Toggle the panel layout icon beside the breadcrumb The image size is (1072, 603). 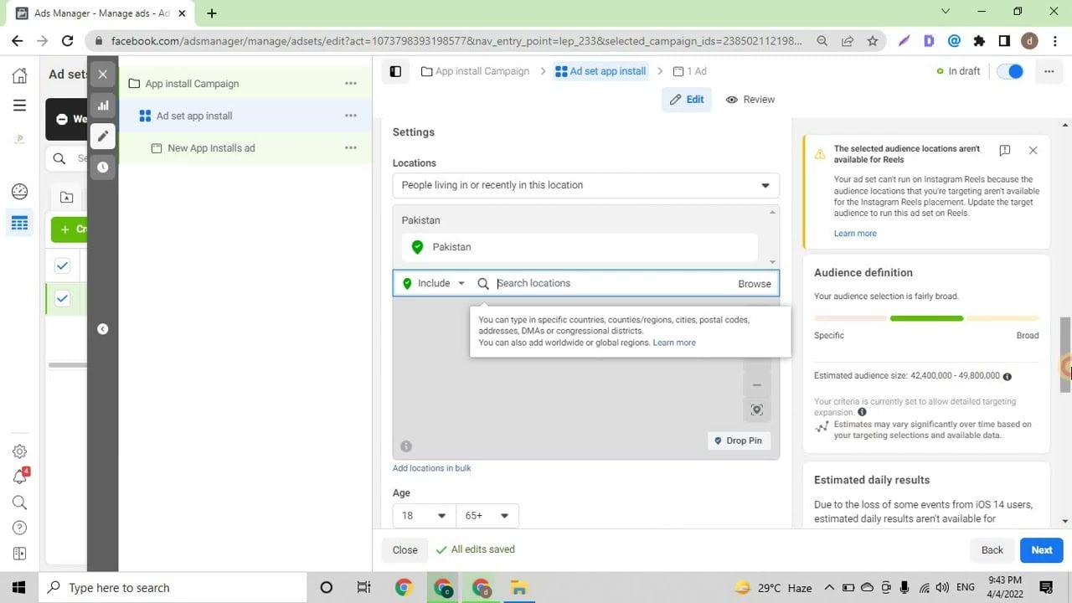395,71
